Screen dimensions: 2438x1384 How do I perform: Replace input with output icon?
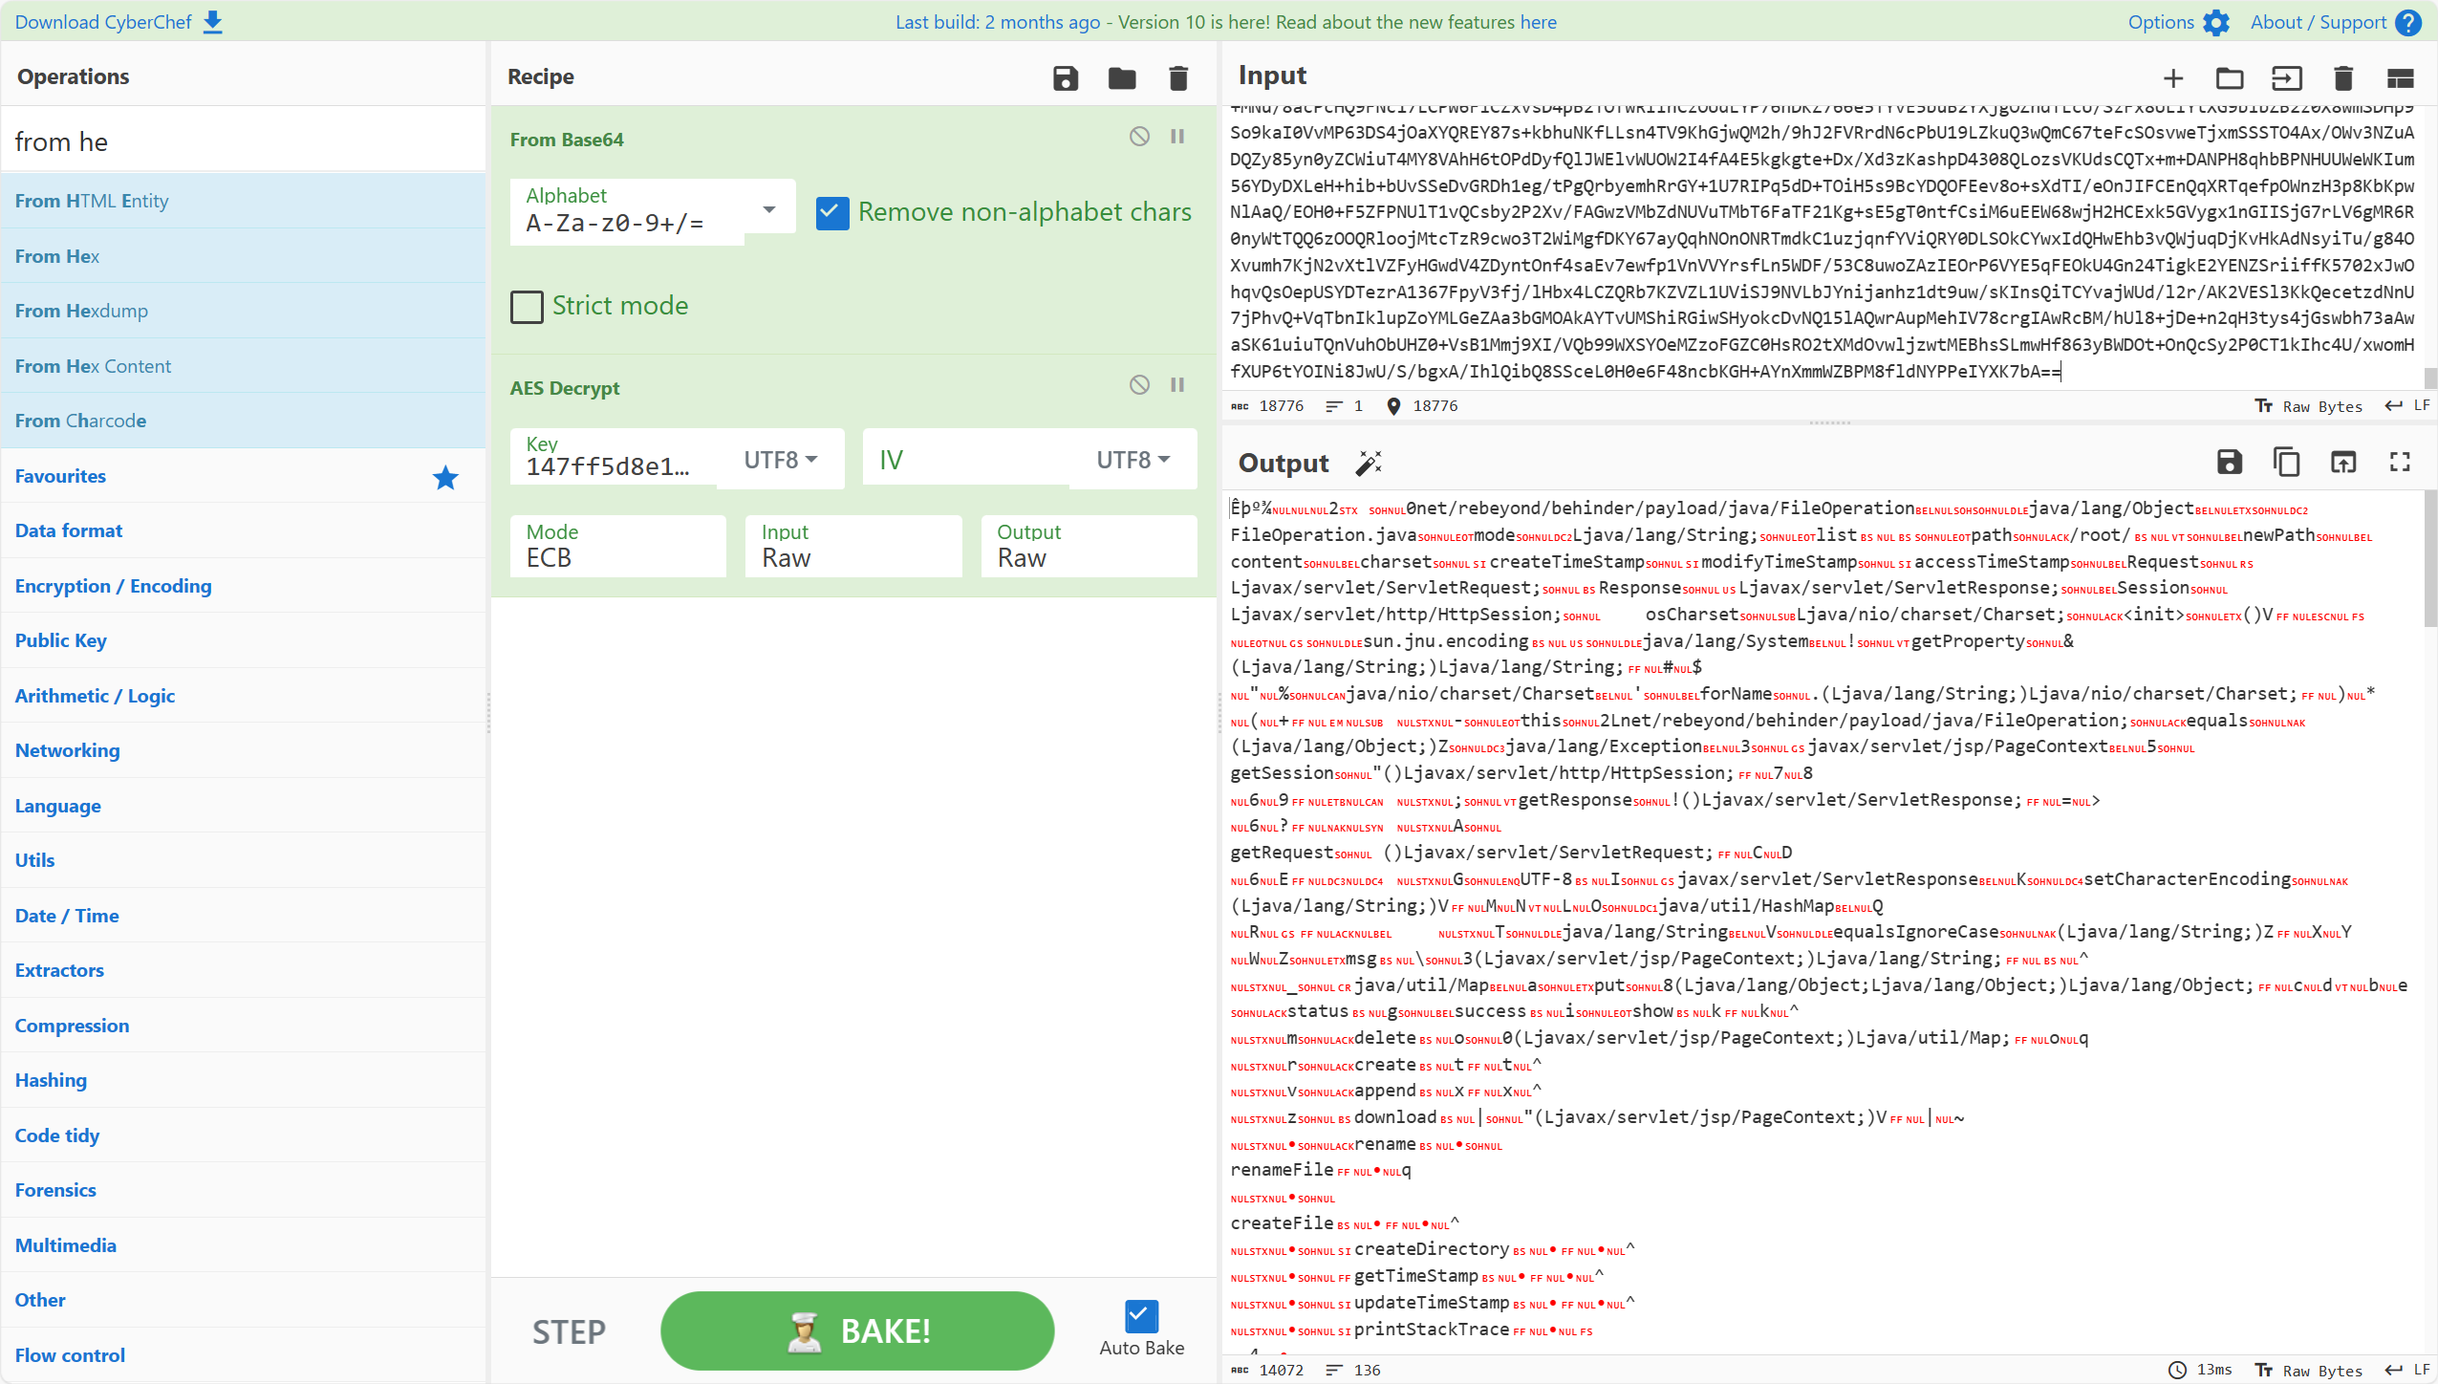click(x=2343, y=463)
